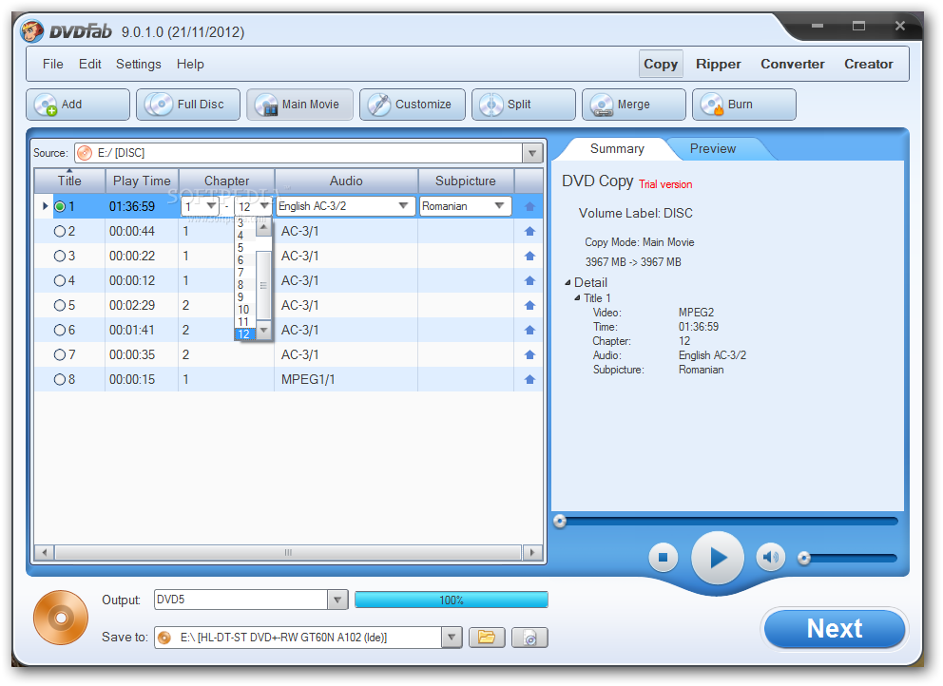Open the Edit menu

(90, 64)
